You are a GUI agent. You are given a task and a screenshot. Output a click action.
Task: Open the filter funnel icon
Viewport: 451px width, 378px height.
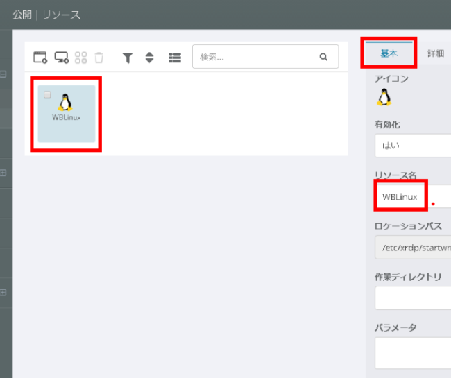point(128,58)
